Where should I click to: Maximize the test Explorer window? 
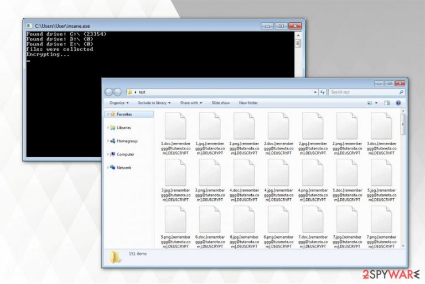pyautogui.click(x=390, y=83)
